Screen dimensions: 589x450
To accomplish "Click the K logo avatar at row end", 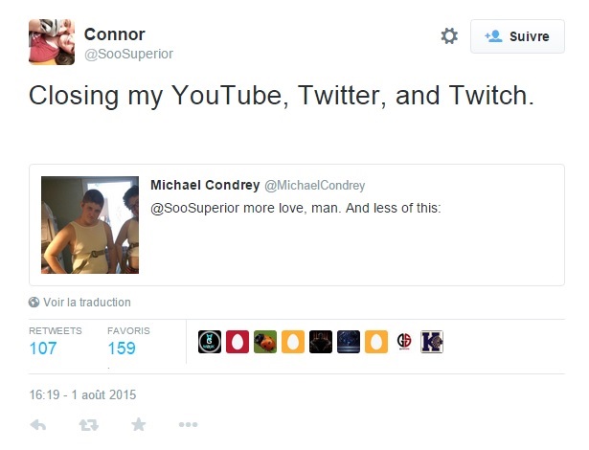I will (432, 342).
